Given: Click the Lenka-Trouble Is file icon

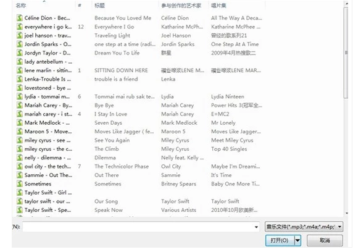Looking at the screenshot, I should point(20,79).
